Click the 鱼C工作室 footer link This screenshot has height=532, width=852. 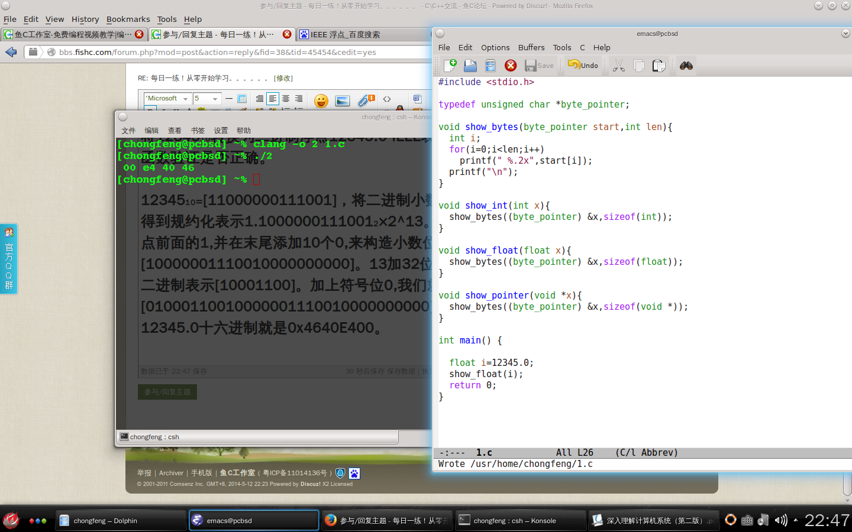pyautogui.click(x=237, y=473)
